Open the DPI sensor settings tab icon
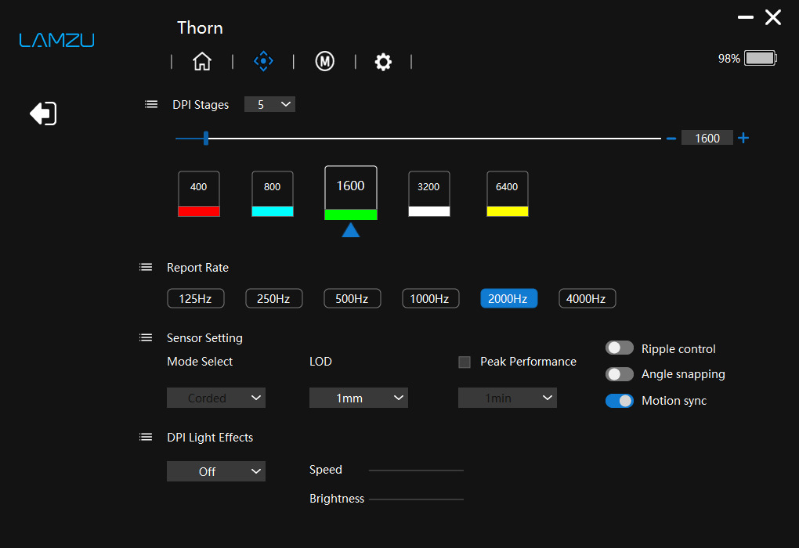Image resolution: width=799 pixels, height=548 pixels. click(263, 61)
